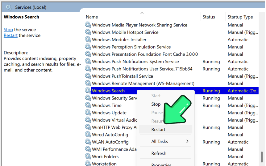Click the gear icon beside Windows Security Service
This screenshot has height=166, width=266.
point(88,98)
